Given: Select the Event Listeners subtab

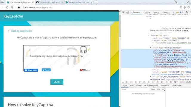Looking at the screenshot, I should point(136,86).
